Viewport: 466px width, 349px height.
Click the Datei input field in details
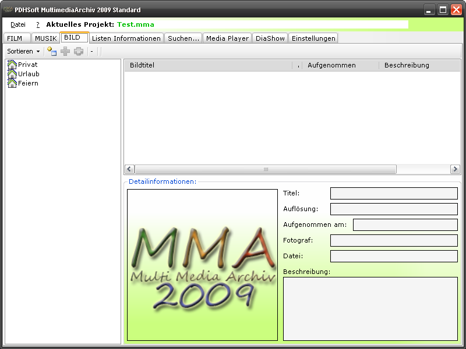click(x=394, y=256)
